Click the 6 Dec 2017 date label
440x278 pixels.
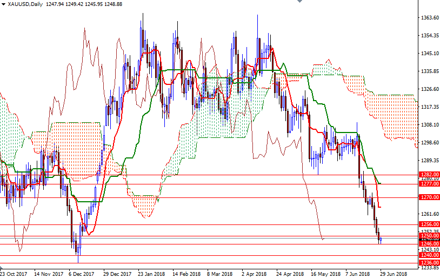pyautogui.click(x=81, y=274)
